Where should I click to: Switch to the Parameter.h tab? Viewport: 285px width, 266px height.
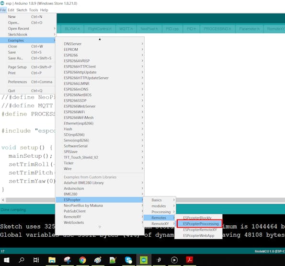[249, 29]
